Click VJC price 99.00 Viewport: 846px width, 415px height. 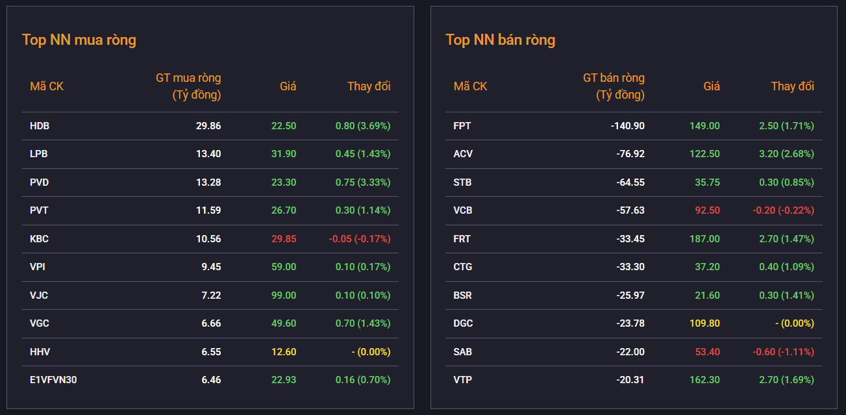284,296
